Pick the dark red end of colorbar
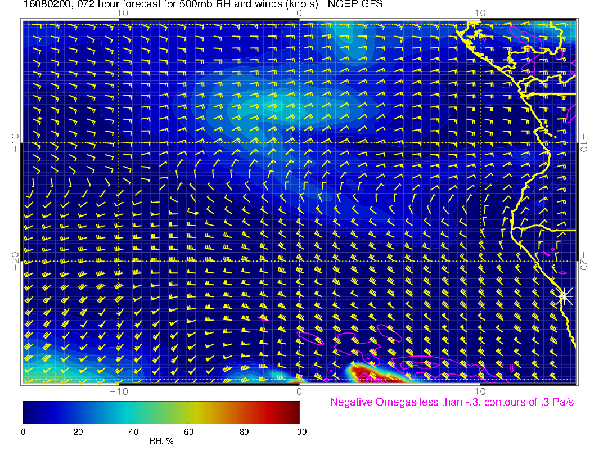The image size is (594, 459). (x=292, y=412)
